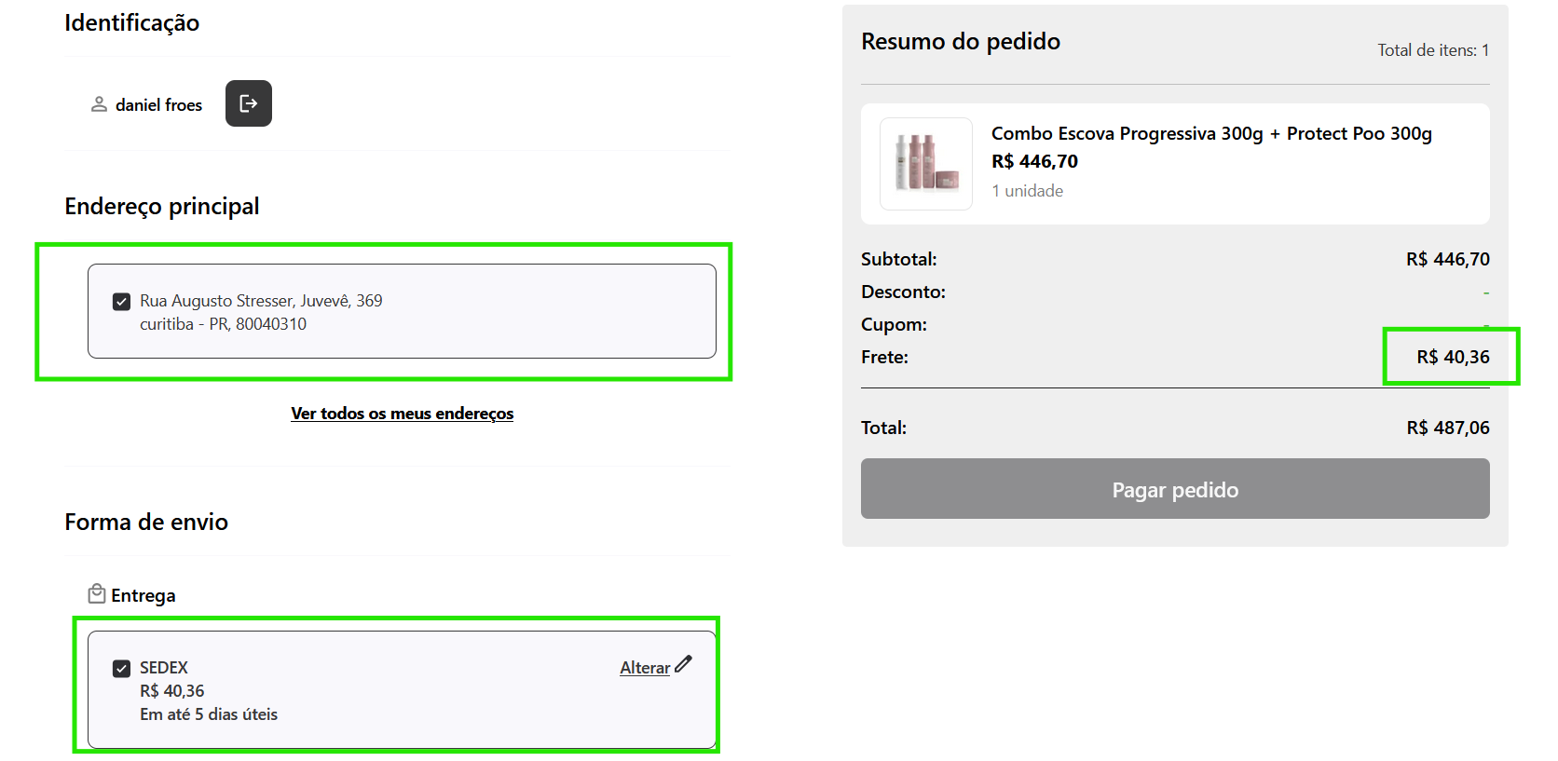Click the Em até 5 dias úteis text
This screenshot has height=761, width=1558.
tap(209, 714)
